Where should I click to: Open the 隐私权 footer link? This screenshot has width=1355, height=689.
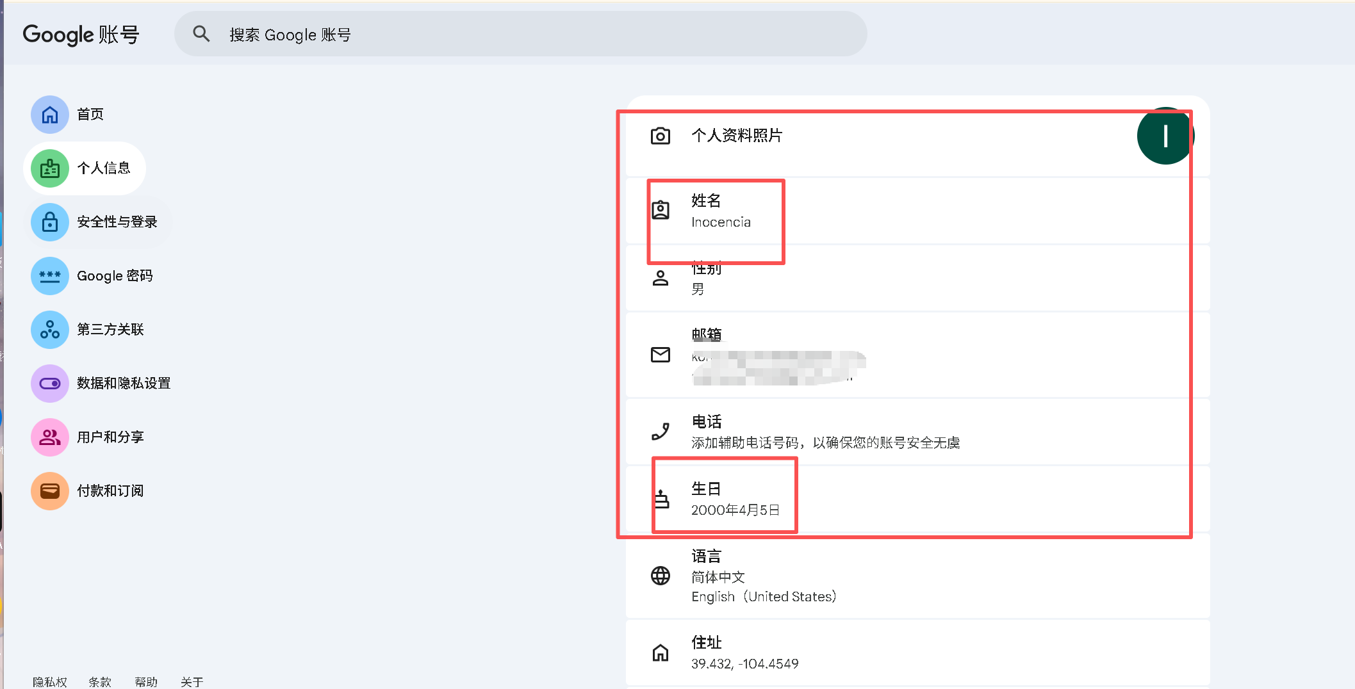(50, 682)
